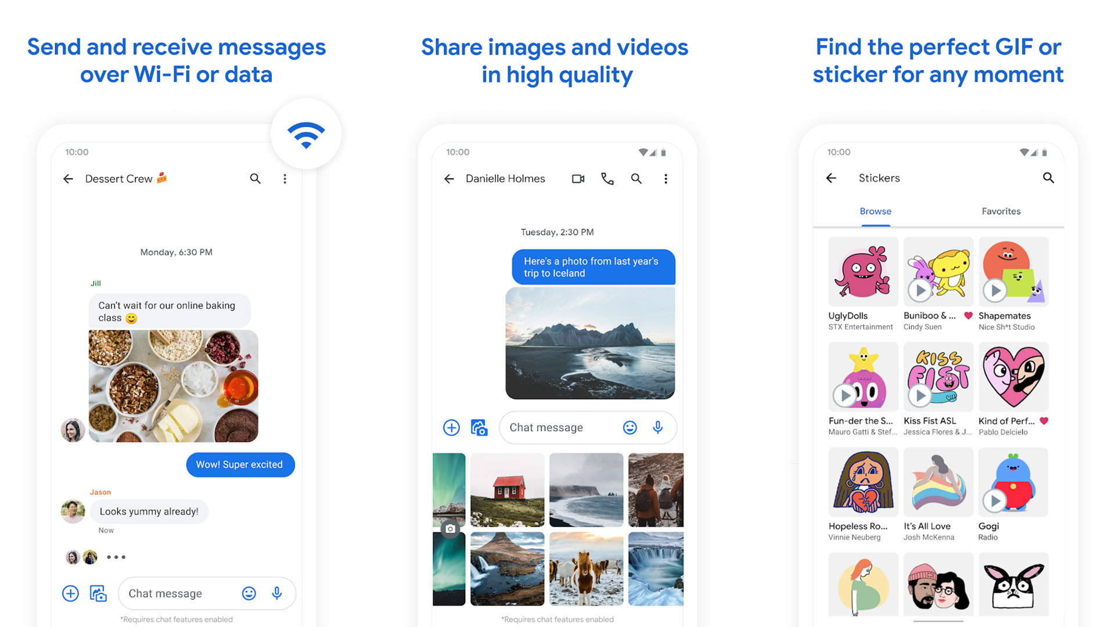Expand overflow menu for Danielle Holmes
1115x627 pixels.
pyautogui.click(x=666, y=178)
